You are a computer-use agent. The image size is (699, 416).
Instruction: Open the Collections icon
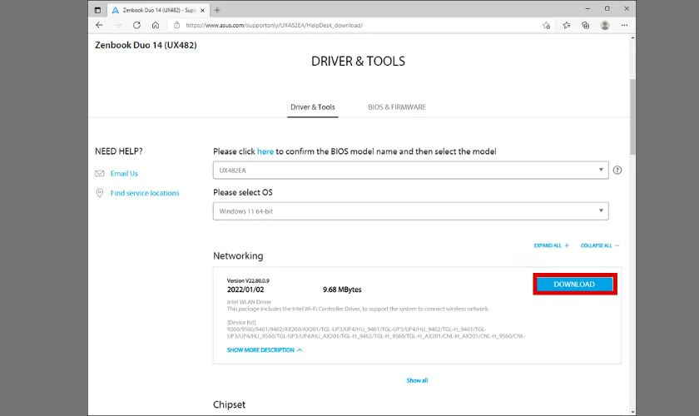pos(586,26)
